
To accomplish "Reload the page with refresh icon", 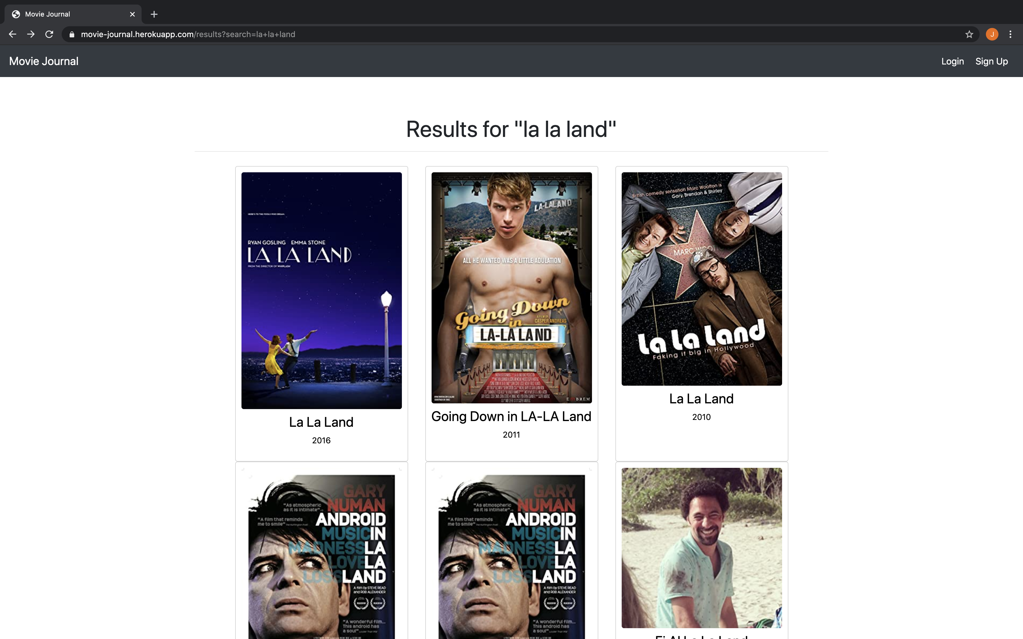I will coord(49,34).
